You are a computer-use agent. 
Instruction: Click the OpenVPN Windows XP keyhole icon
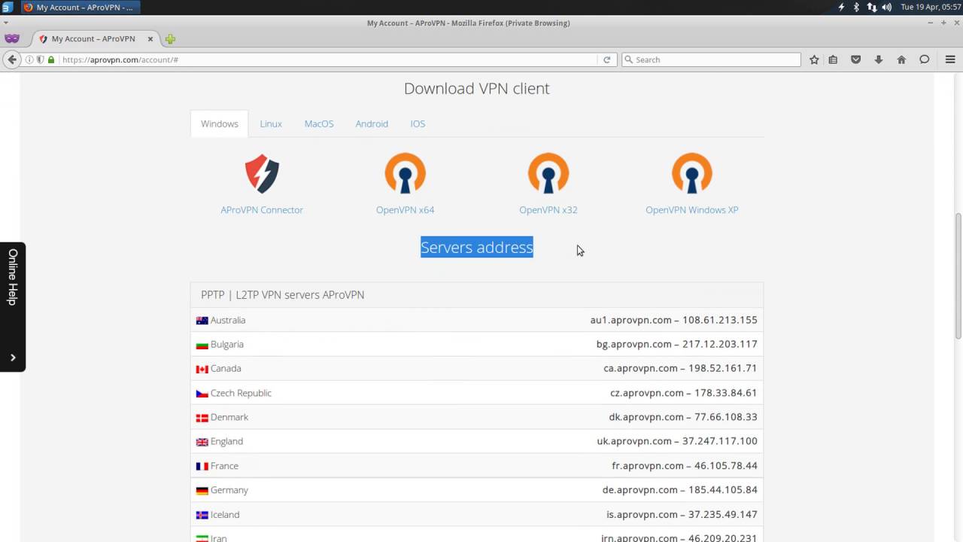[692, 174]
